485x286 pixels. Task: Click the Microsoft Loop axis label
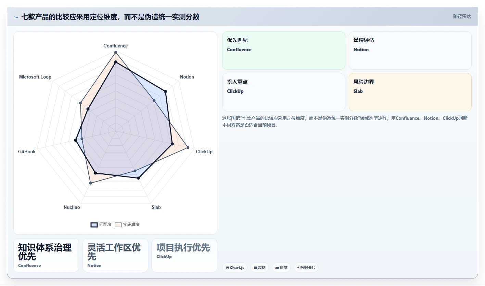click(x=35, y=77)
